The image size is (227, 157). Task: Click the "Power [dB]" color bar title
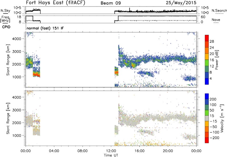pyautogui.click(x=217, y=60)
